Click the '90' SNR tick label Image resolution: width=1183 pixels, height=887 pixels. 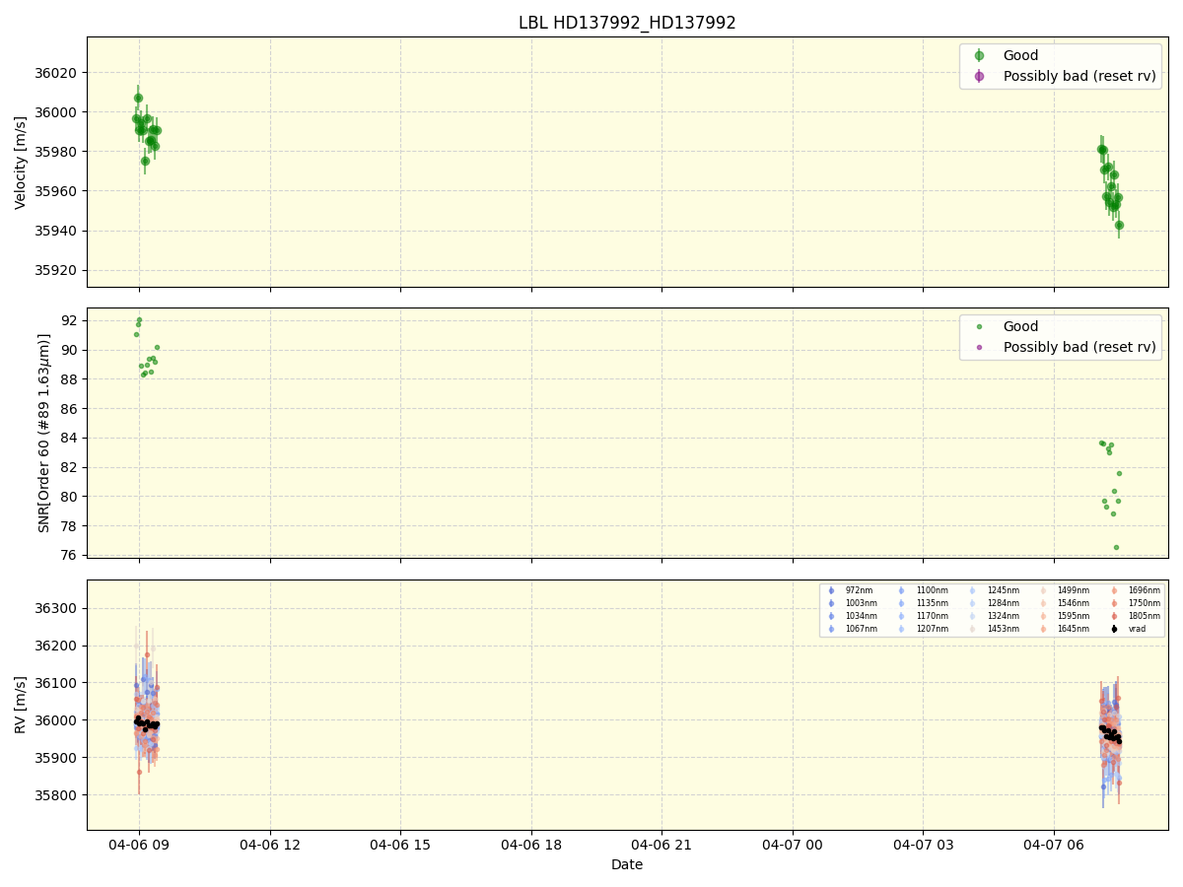pos(70,350)
